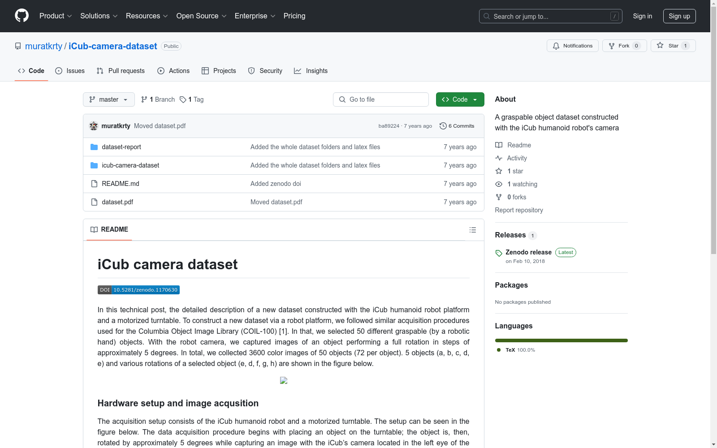Viewport: 717px width, 448px height.
Task: Click the Notifications bell button
Action: coord(572,46)
